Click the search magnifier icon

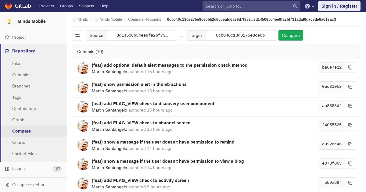pyautogui.click(x=295, y=6)
